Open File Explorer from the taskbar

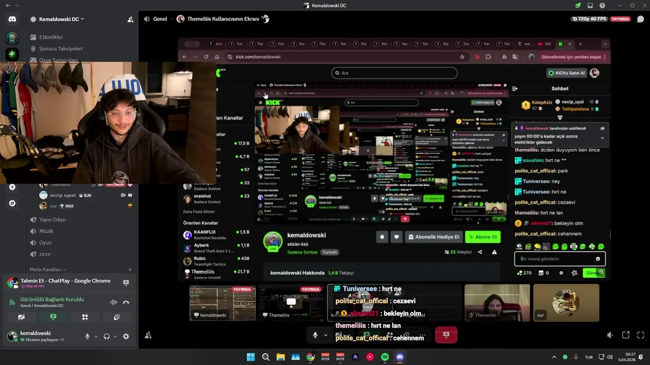[280, 357]
